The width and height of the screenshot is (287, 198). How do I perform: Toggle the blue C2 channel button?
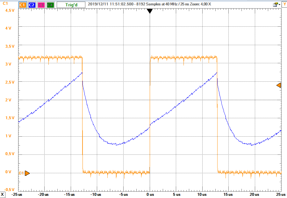32,5
